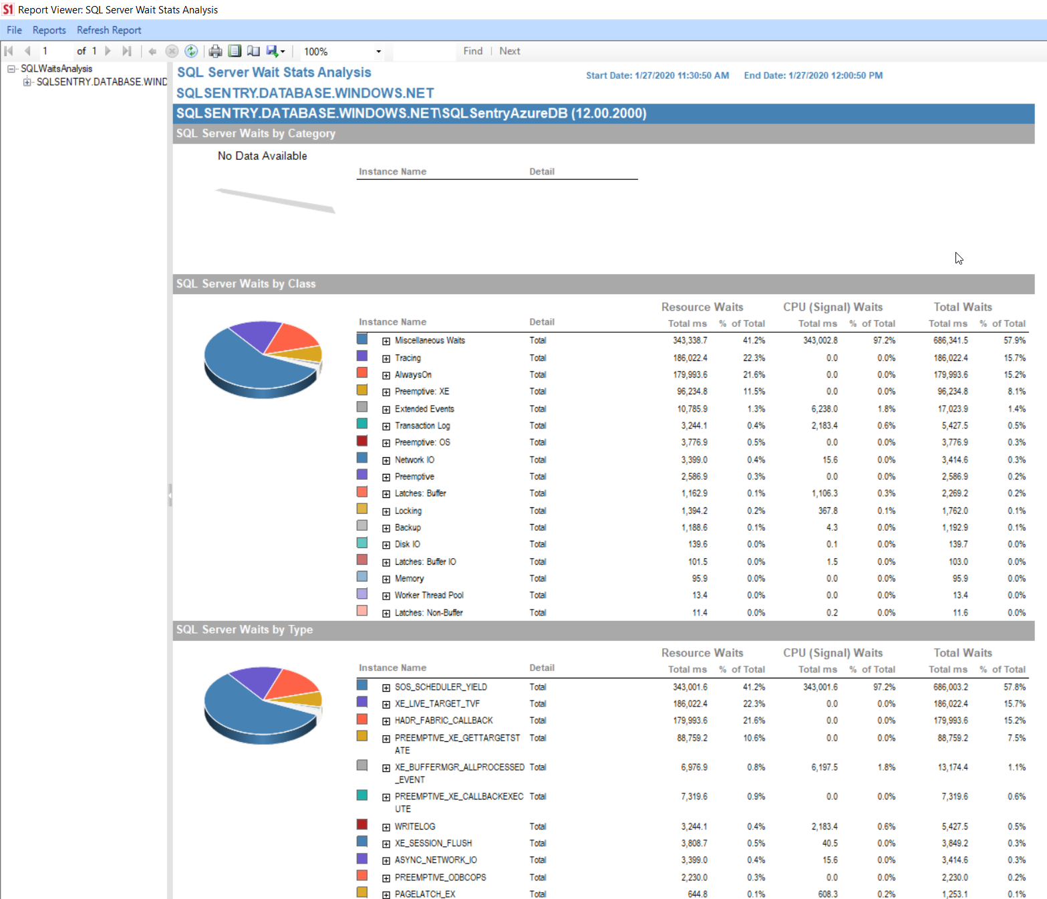Viewport: 1047px width, 899px height.
Task: Stop the report rendering
Action: tap(172, 51)
